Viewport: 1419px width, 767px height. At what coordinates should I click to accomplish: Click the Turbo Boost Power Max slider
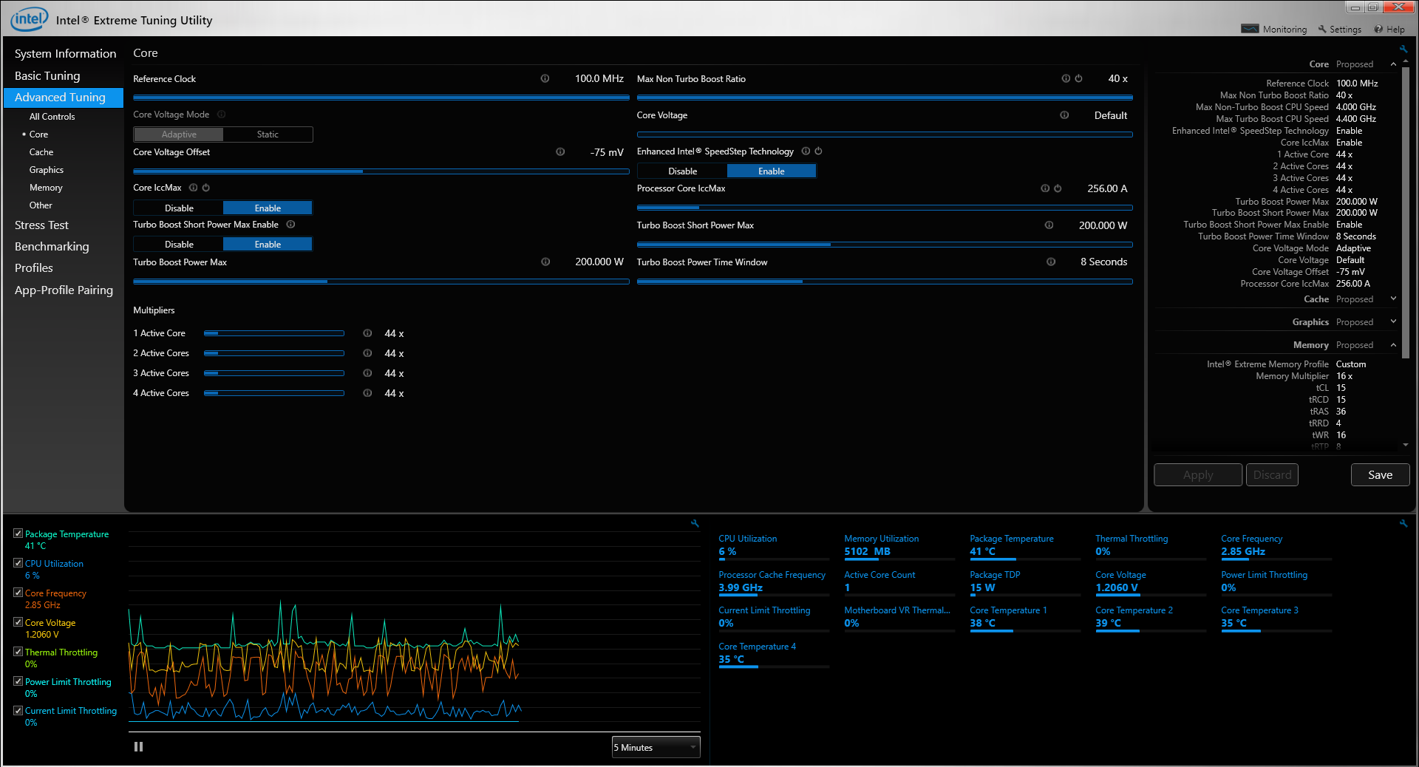point(381,281)
